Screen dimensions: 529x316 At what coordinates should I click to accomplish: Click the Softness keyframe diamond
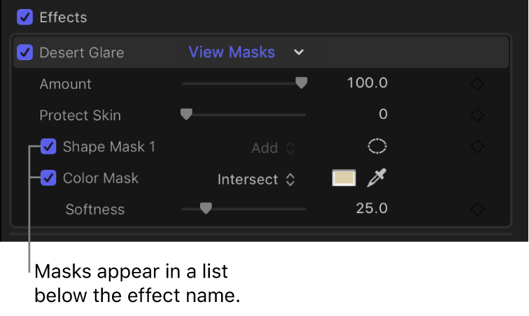[x=477, y=209]
